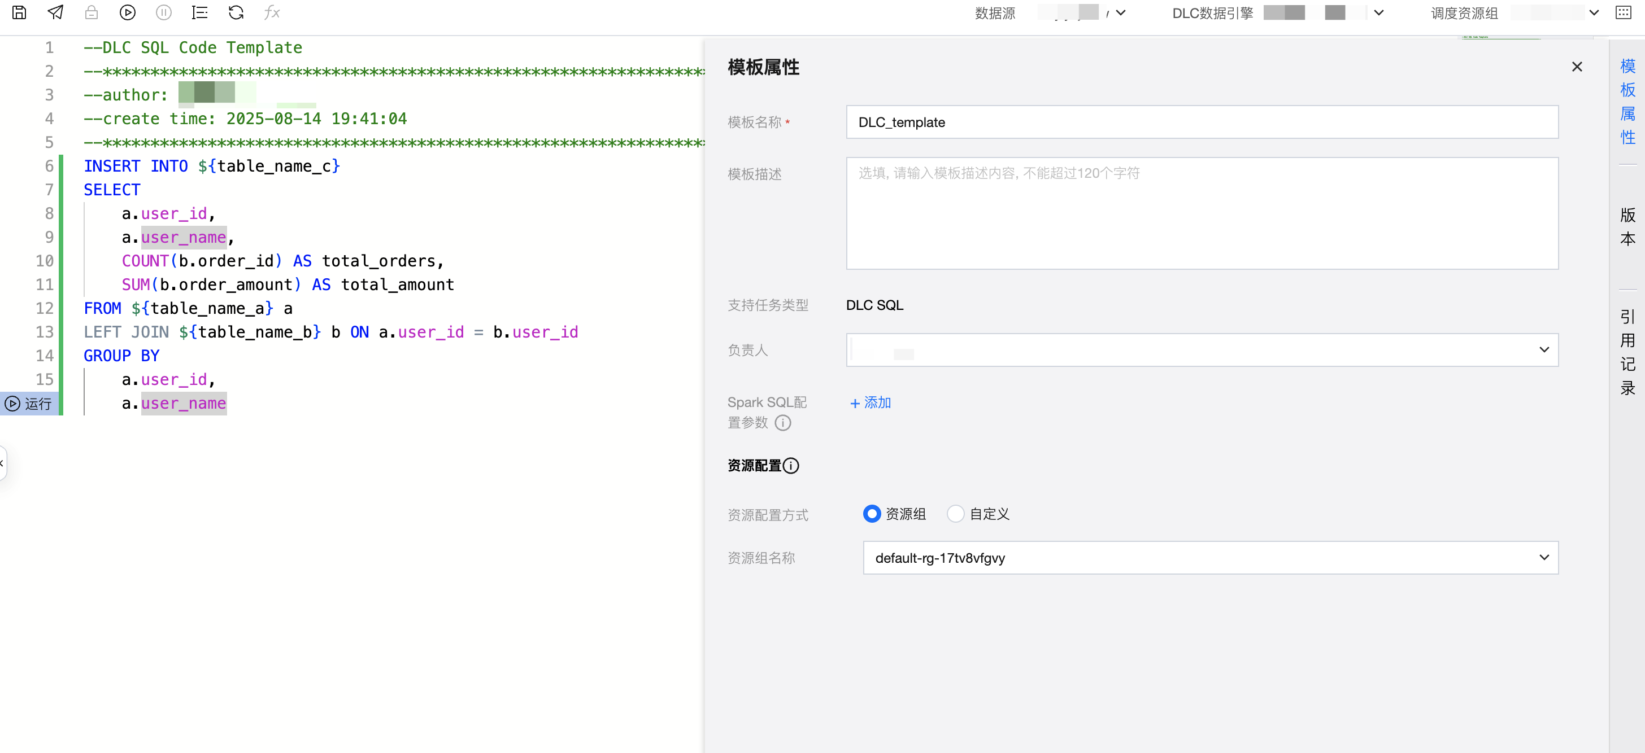
Task: Click the run play icon in toolbar
Action: [x=128, y=13]
